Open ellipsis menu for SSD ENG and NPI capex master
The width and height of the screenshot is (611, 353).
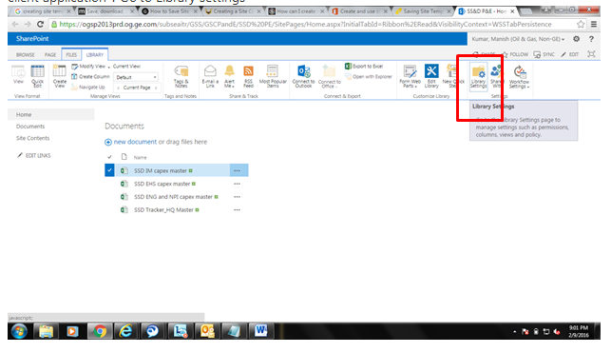coord(237,197)
